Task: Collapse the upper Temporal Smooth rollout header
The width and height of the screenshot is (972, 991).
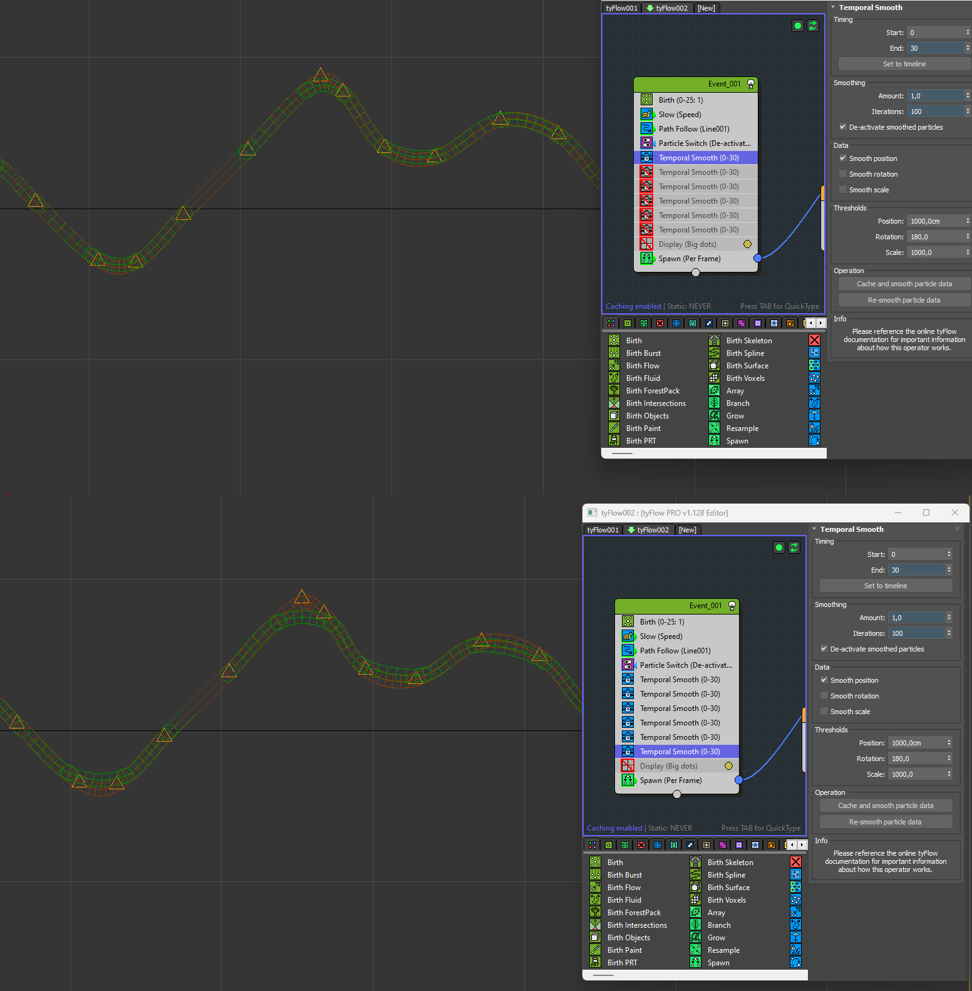Action: coord(870,8)
